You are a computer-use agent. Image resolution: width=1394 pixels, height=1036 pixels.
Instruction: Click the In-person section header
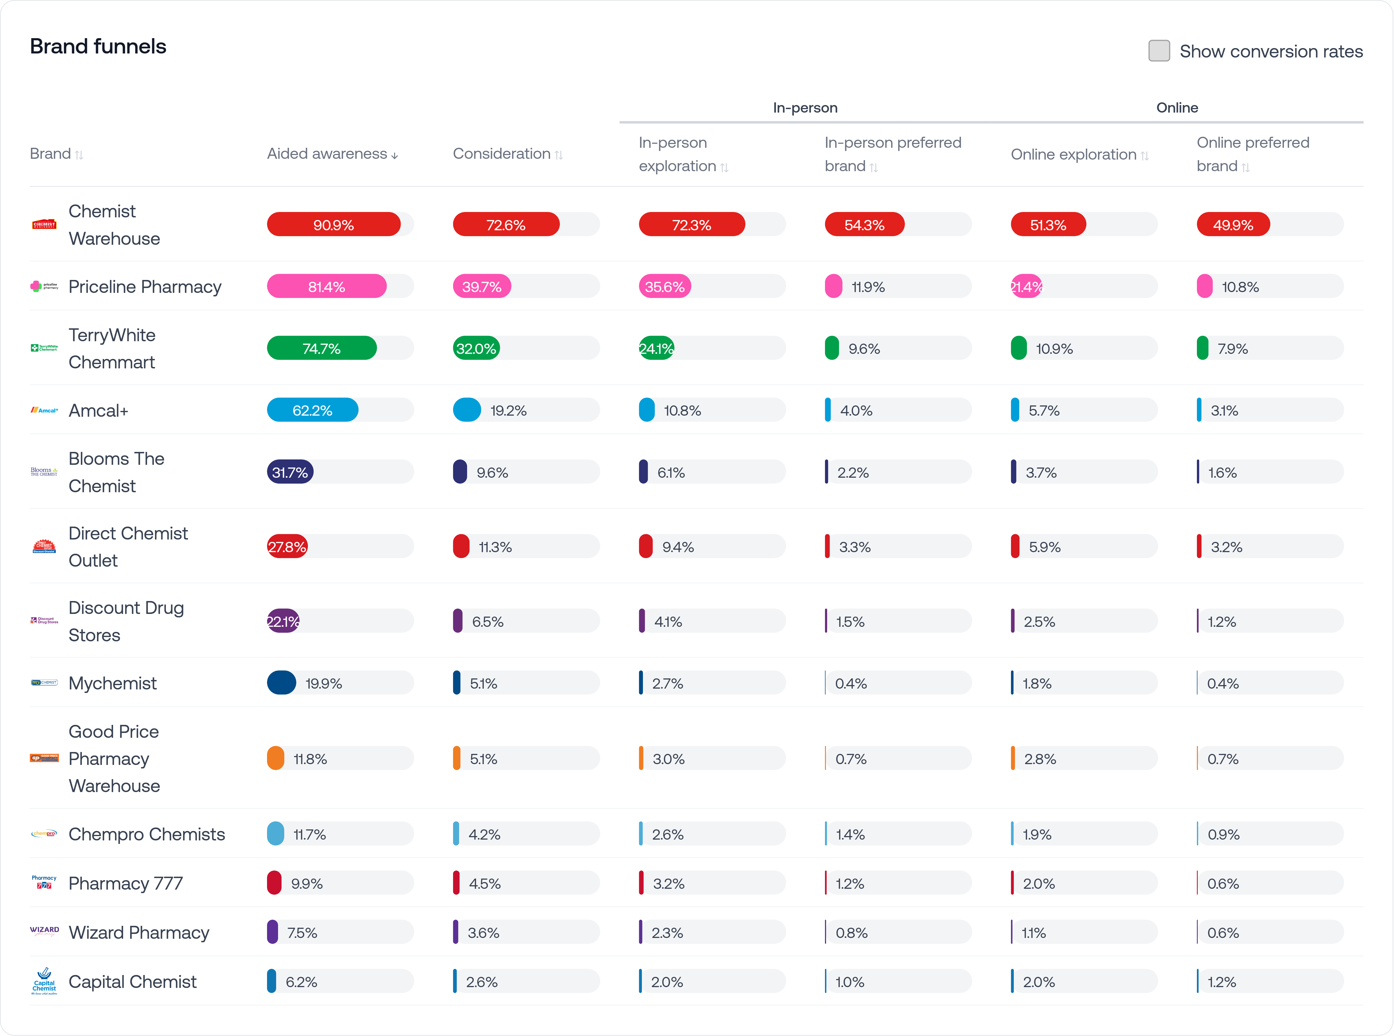tap(805, 107)
